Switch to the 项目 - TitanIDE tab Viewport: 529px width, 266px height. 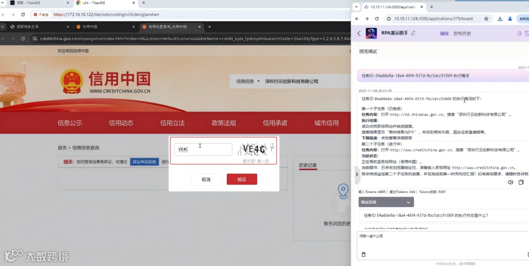point(39,3)
